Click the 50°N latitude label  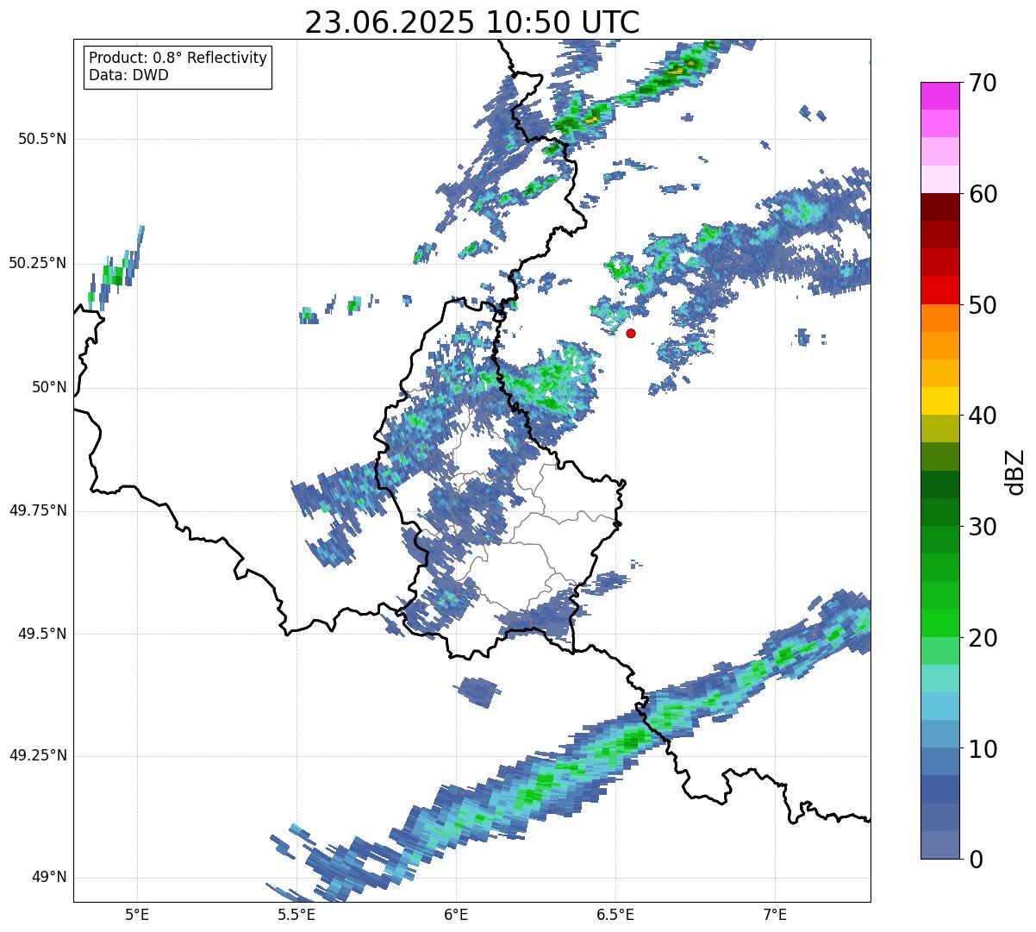coord(49,387)
